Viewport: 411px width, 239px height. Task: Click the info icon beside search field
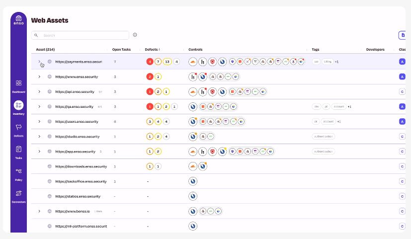pyautogui.click(x=135, y=35)
